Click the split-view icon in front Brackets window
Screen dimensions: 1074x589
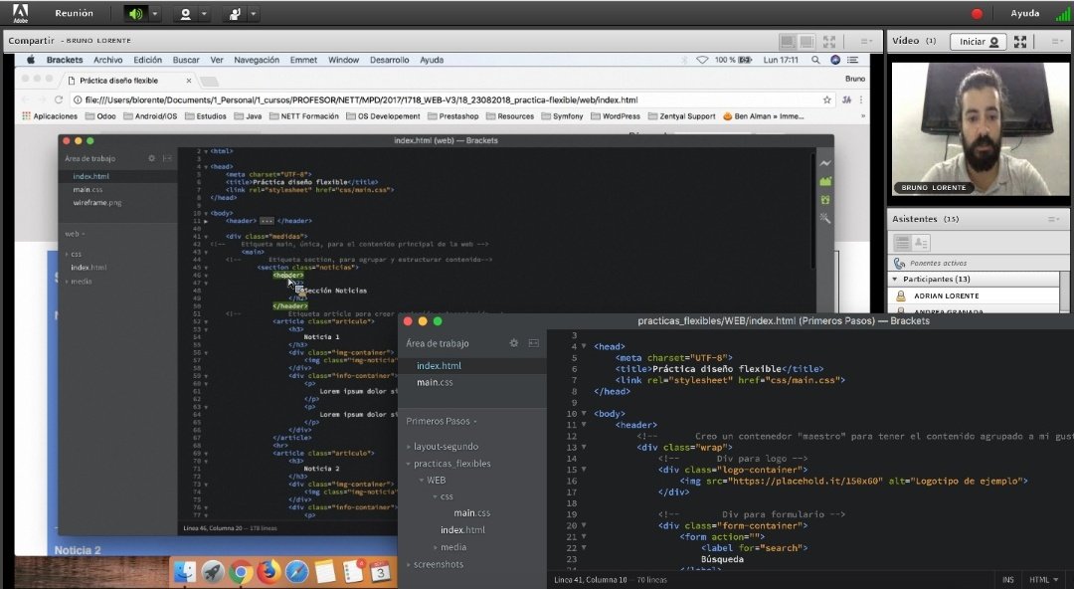[534, 343]
